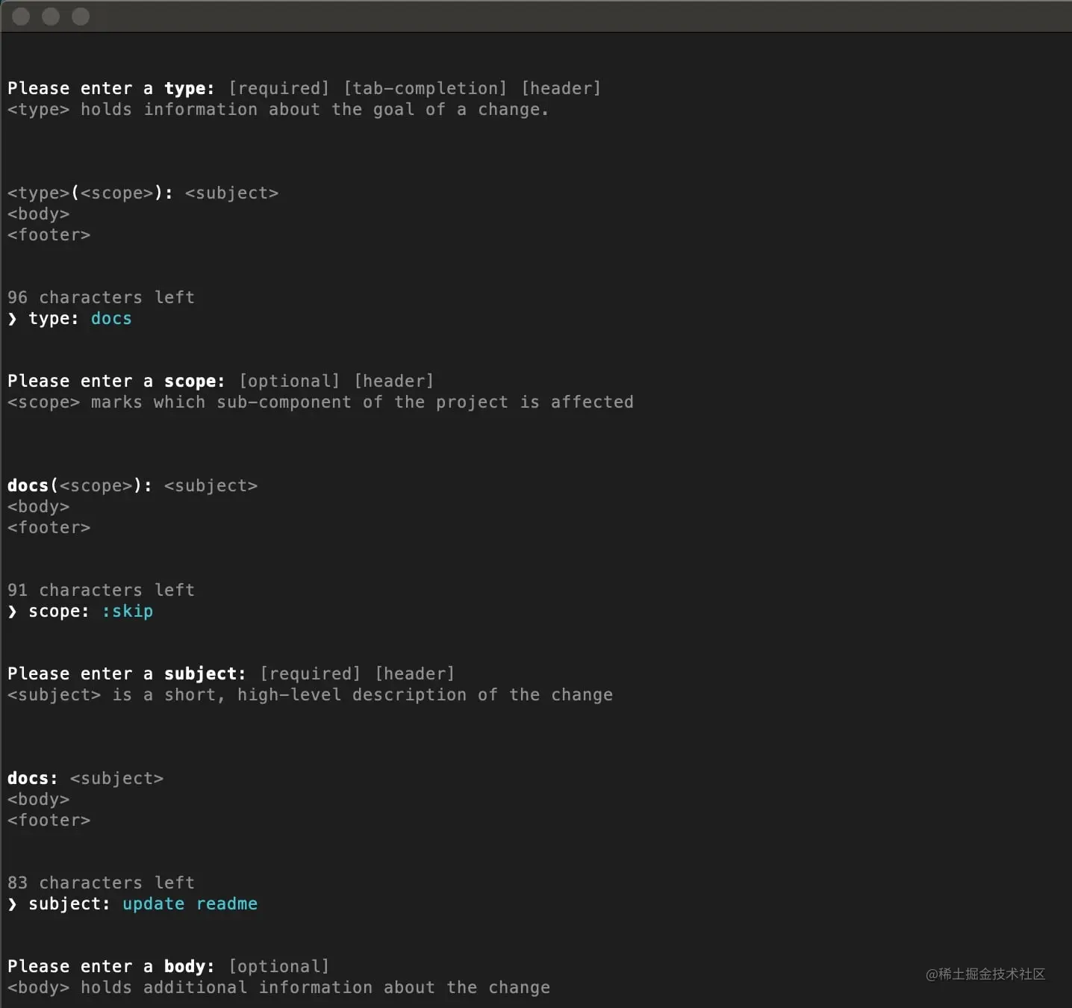Select the "docs(<scope>): <subject>" preview line
Image resolution: width=1072 pixels, height=1008 pixels.
[x=133, y=485]
